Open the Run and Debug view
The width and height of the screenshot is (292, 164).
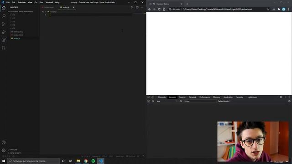click(x=4, y=32)
